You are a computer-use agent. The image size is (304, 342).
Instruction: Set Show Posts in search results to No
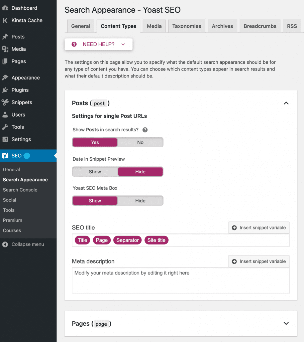tap(140, 143)
